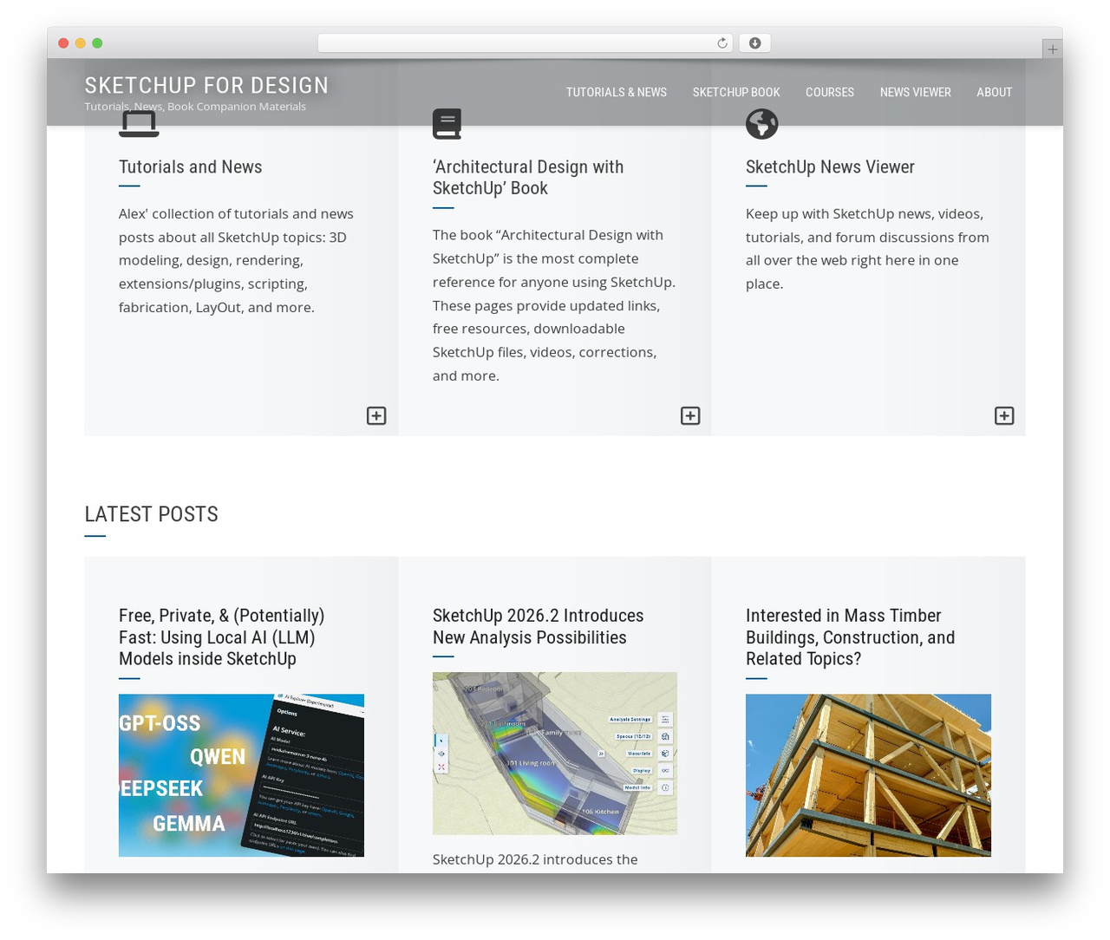Reload the page with the browser refresh icon
This screenshot has width=1110, height=940.
coord(721,43)
